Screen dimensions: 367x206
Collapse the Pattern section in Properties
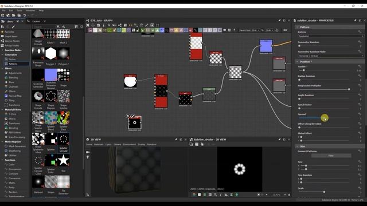(x=298, y=27)
